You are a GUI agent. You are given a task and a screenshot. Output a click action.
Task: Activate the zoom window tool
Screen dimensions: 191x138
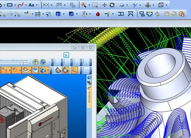coord(95,5)
